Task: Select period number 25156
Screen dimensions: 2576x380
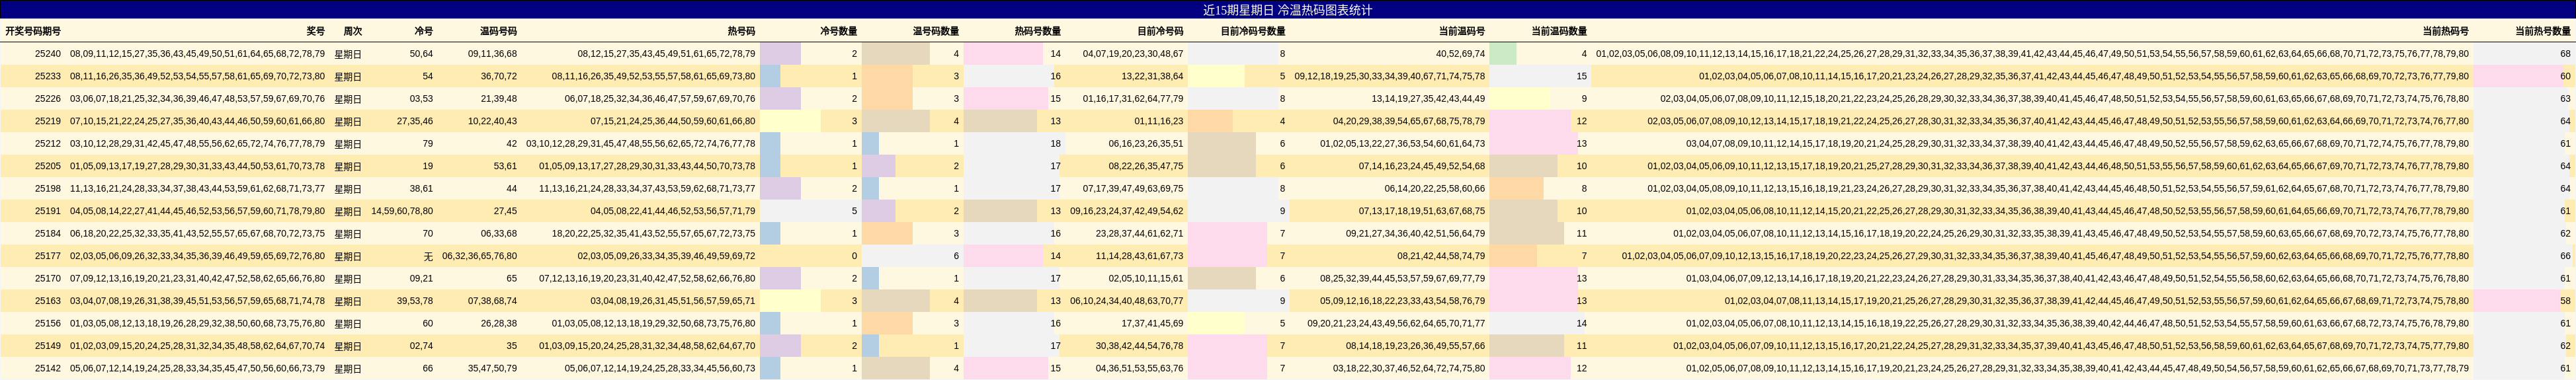Action: tap(47, 324)
